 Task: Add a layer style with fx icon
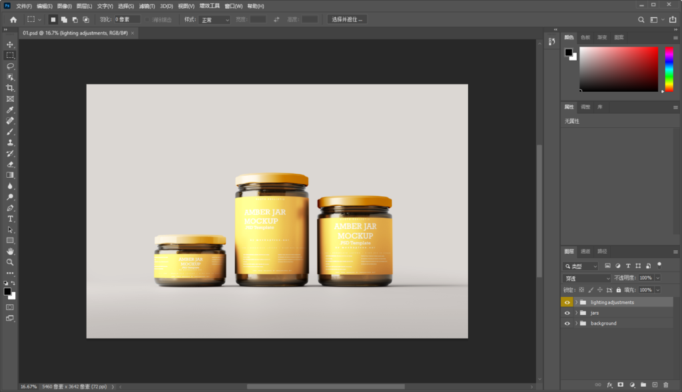click(609, 385)
